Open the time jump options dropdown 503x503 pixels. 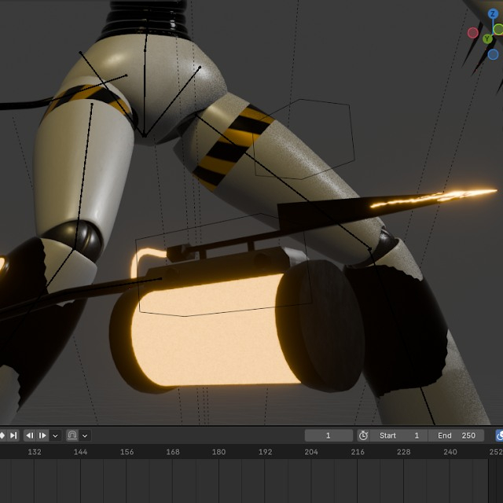coord(55,435)
